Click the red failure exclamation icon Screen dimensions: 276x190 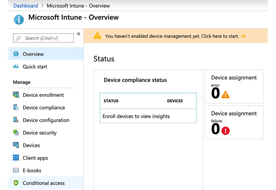[x=225, y=131]
